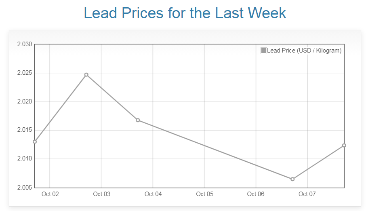Click the 2.020 y-axis label
The height and width of the screenshot is (211, 368).
tap(24, 101)
